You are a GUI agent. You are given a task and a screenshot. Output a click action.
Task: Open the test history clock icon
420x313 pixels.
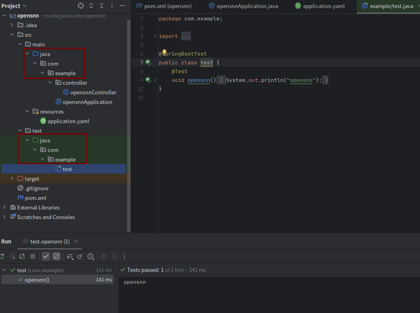pos(90,257)
